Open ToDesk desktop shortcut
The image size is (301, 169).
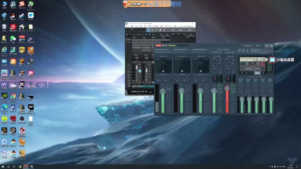31,16
